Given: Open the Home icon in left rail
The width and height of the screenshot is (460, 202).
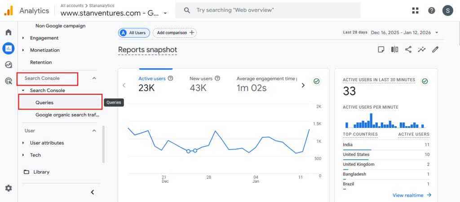Looking at the screenshot, I should (9, 32).
